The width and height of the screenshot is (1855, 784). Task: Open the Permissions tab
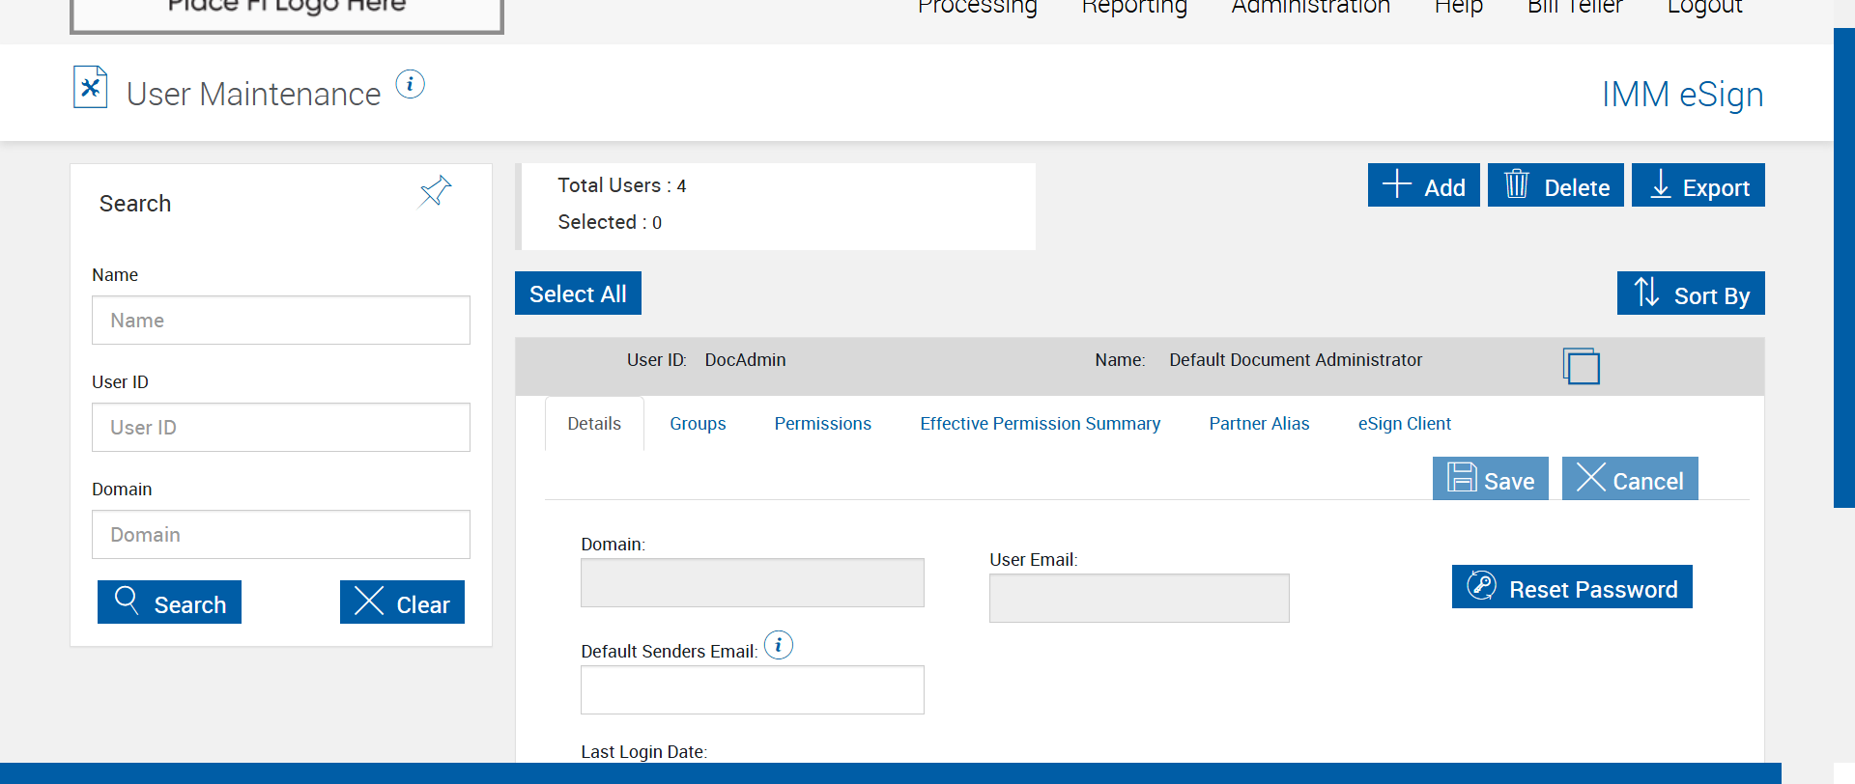[822, 424]
